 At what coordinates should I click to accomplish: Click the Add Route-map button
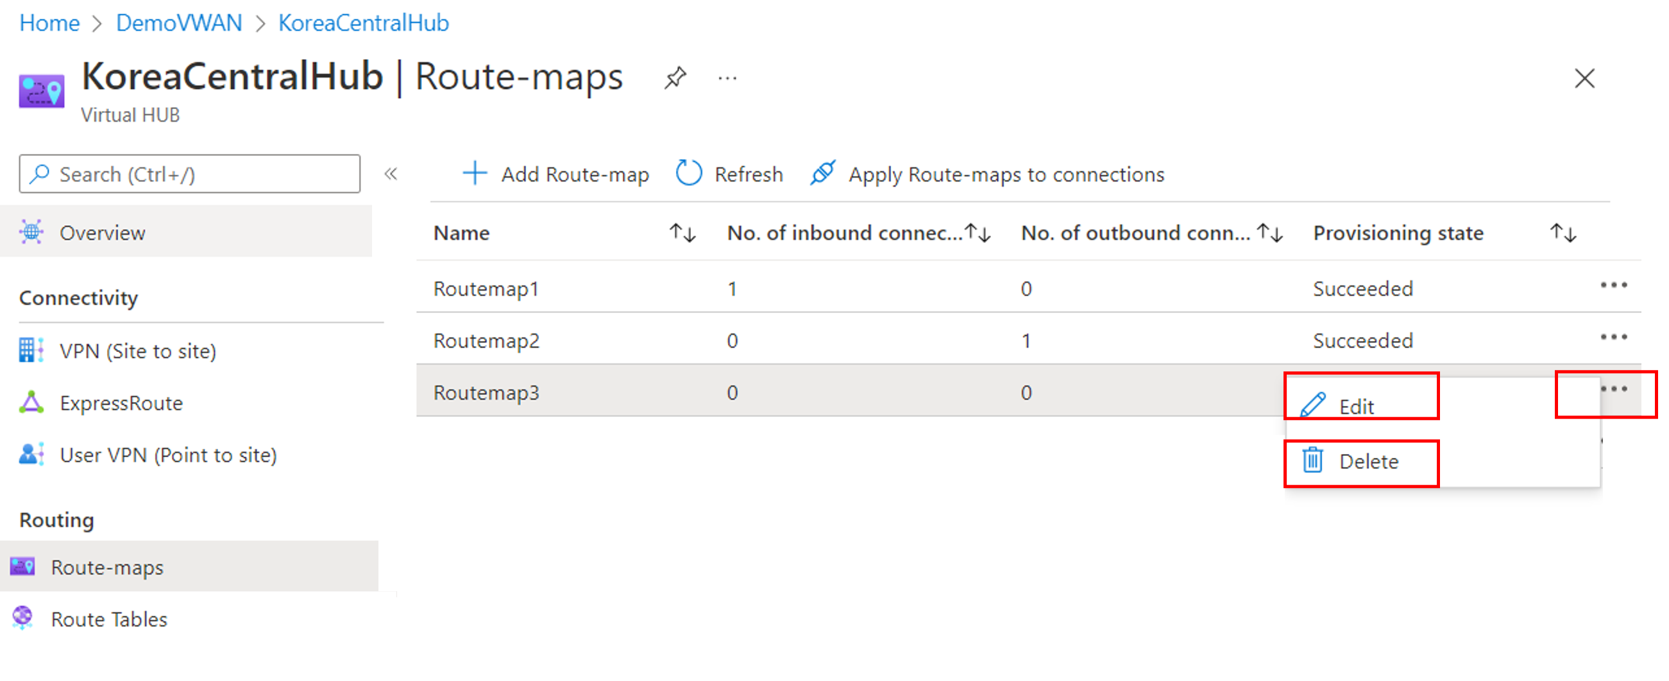coord(555,174)
